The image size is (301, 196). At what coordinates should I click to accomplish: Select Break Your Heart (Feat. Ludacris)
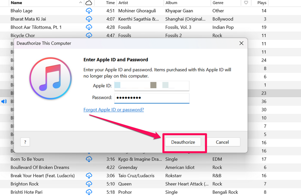point(43,175)
